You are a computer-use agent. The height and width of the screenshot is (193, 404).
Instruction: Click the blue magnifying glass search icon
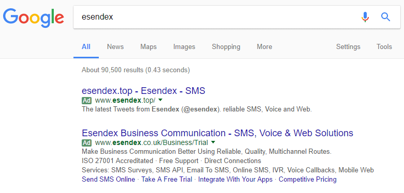tap(386, 17)
